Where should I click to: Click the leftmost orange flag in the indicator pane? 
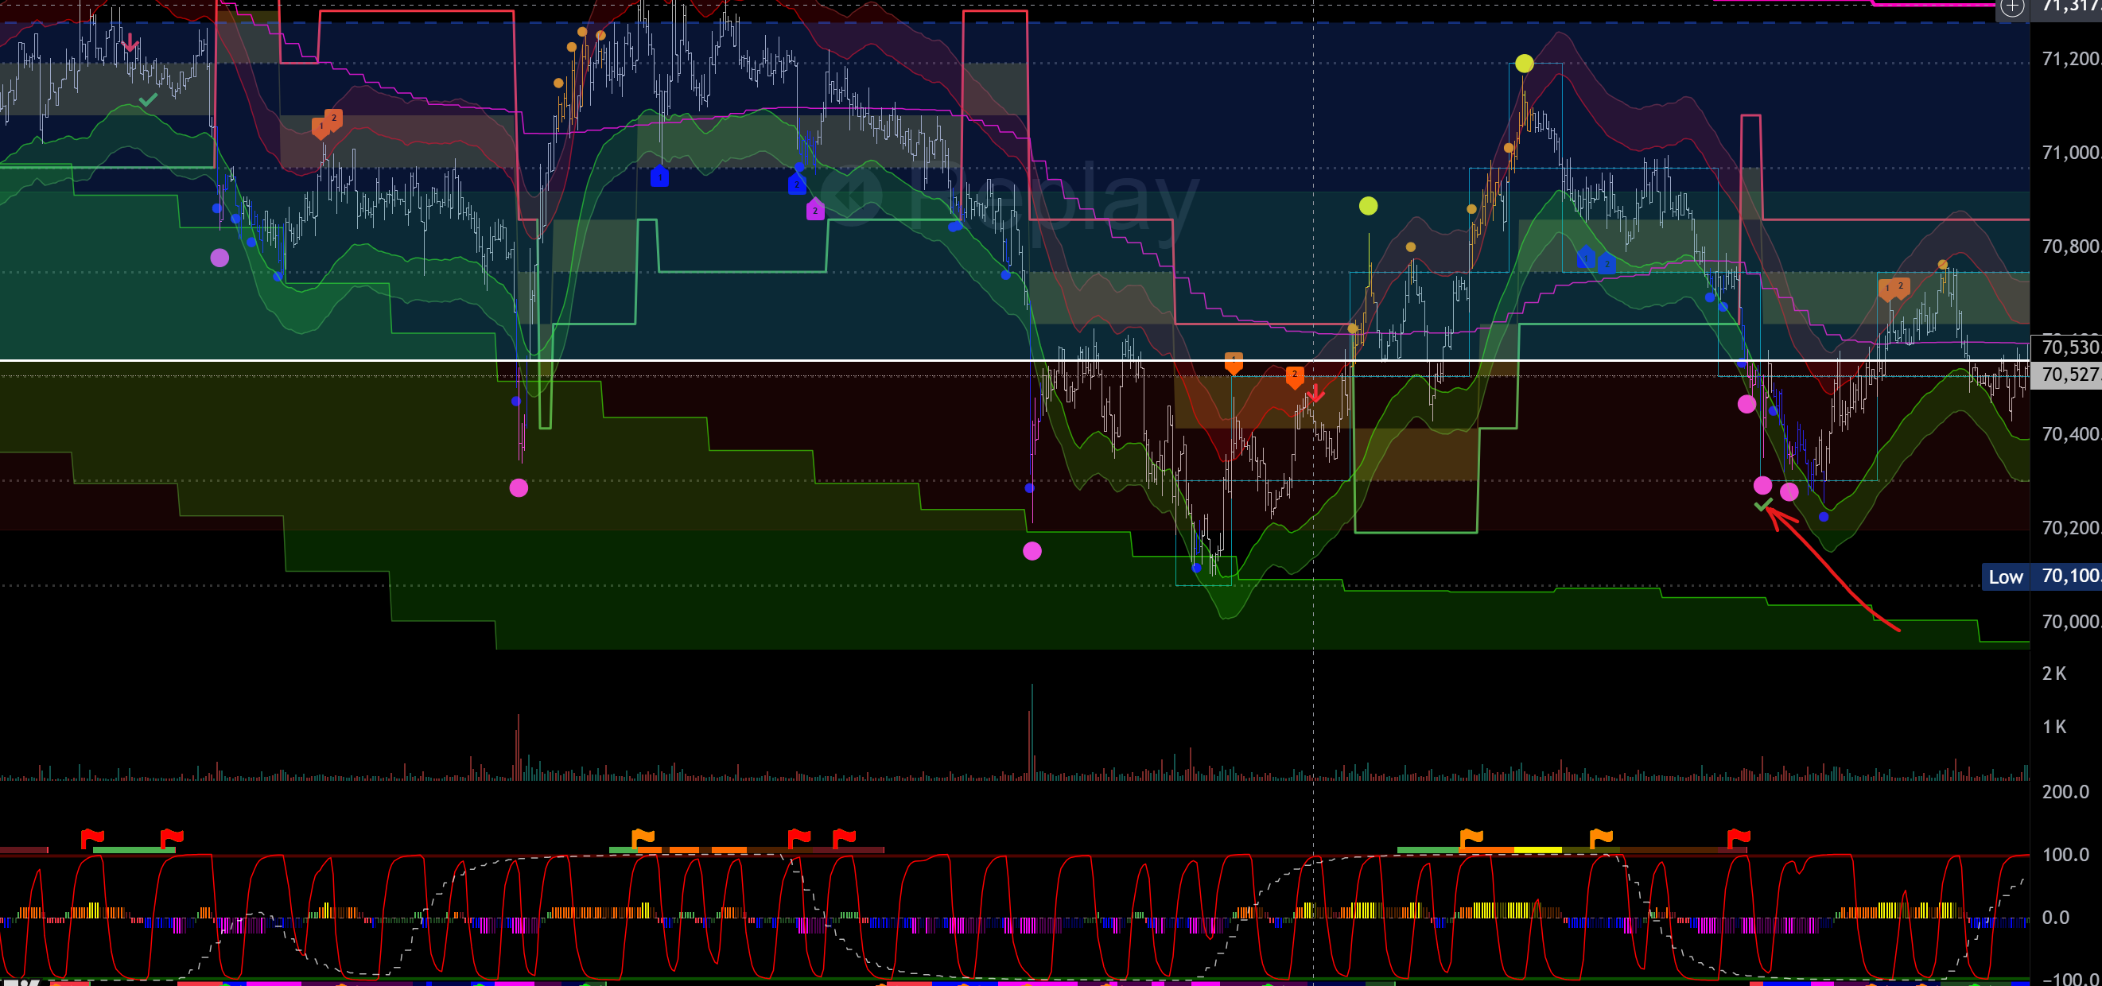pos(643,837)
